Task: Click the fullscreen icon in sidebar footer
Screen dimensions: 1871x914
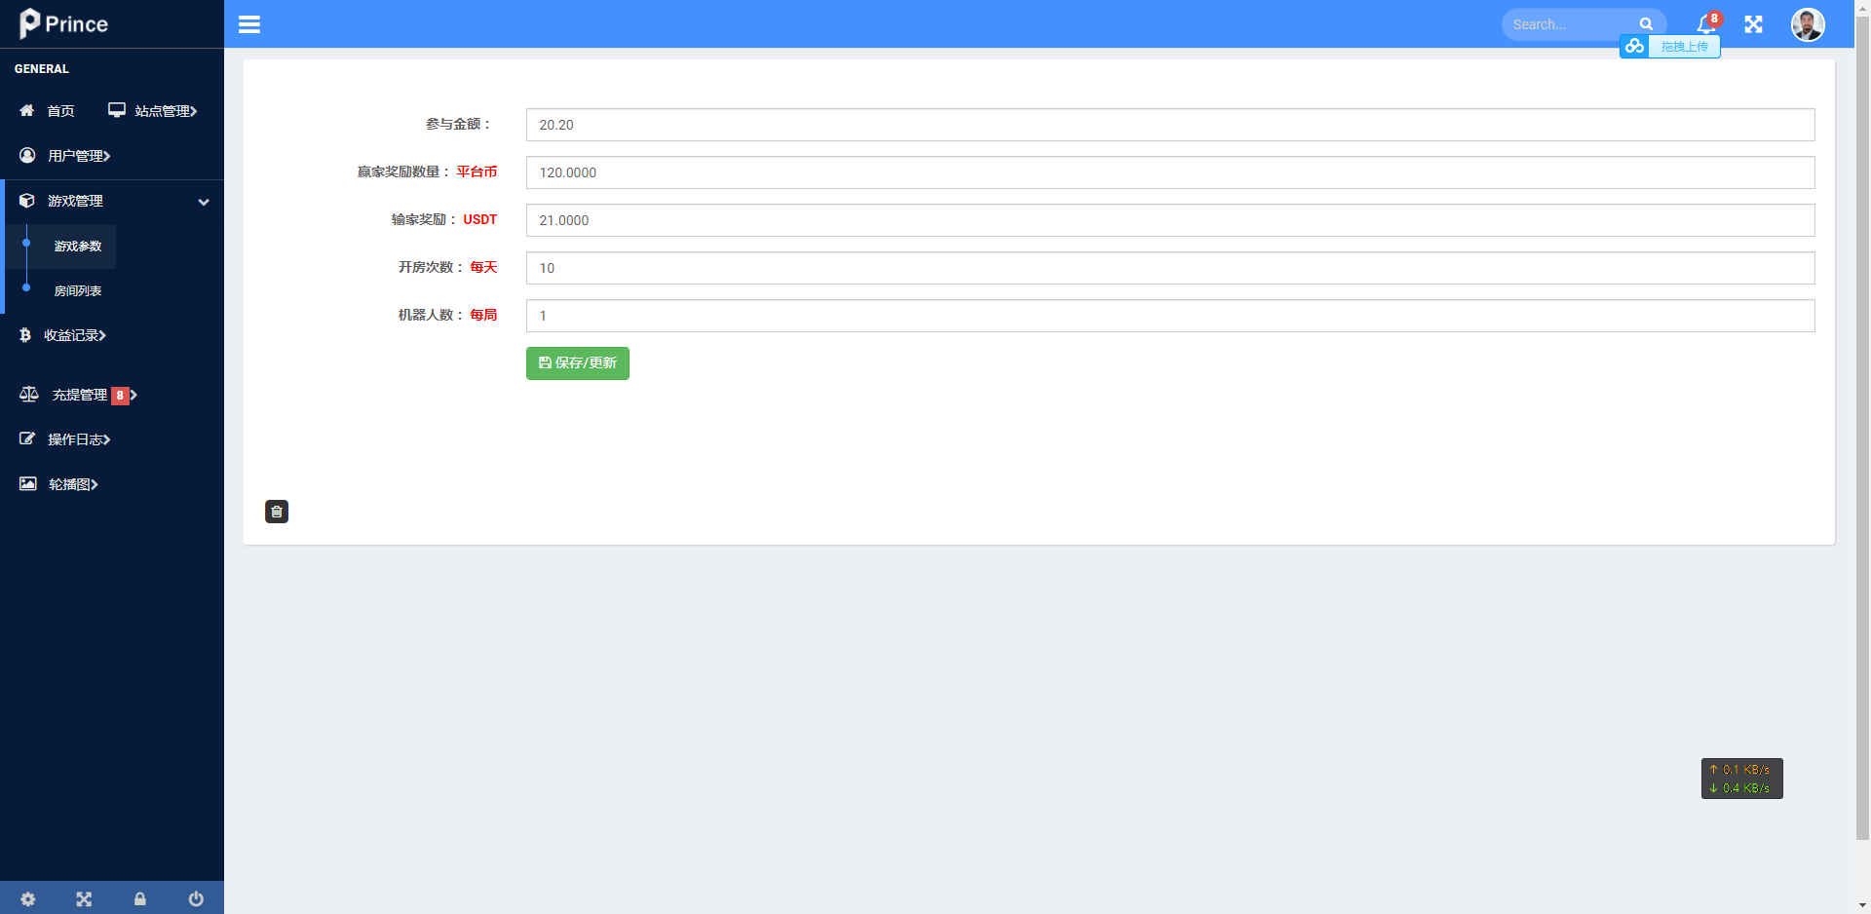Action: tap(84, 898)
